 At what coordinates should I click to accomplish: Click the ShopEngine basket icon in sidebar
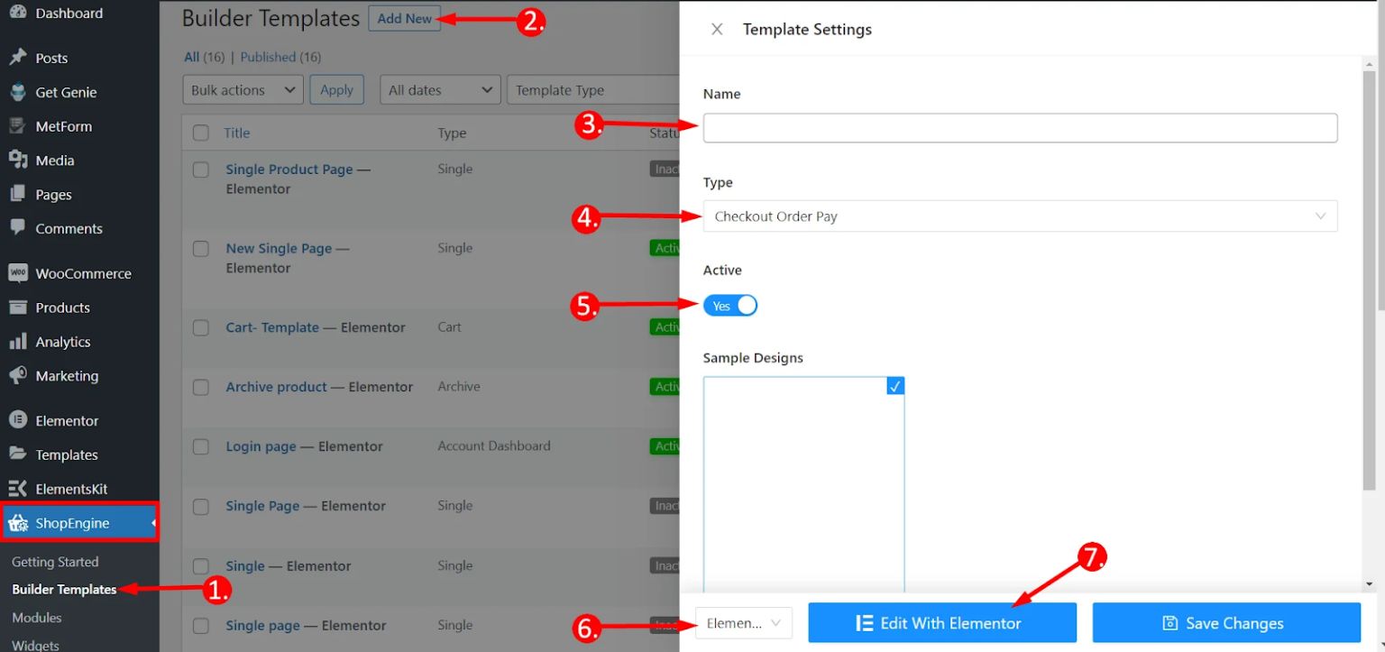pyautogui.click(x=18, y=523)
